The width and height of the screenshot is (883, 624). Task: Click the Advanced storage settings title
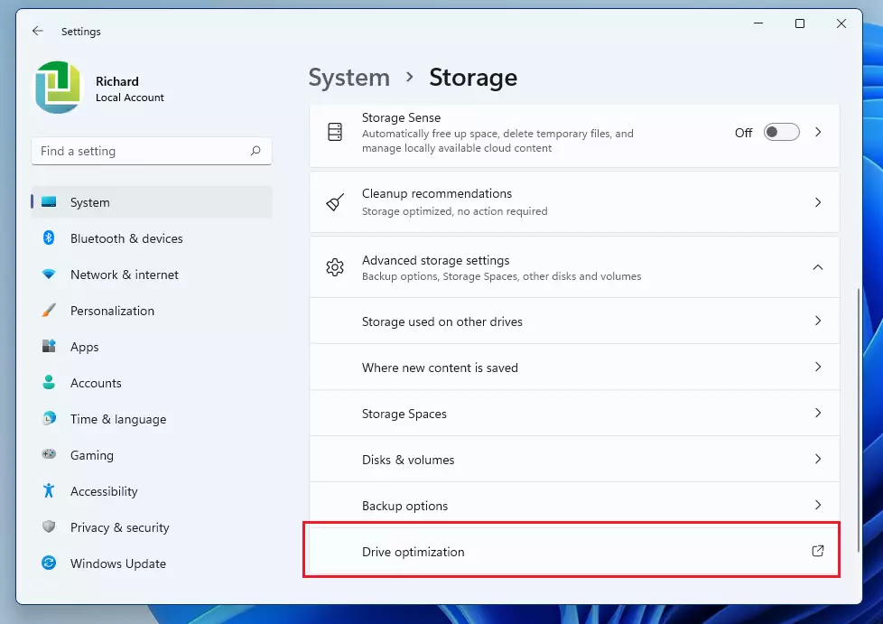pyautogui.click(x=435, y=260)
